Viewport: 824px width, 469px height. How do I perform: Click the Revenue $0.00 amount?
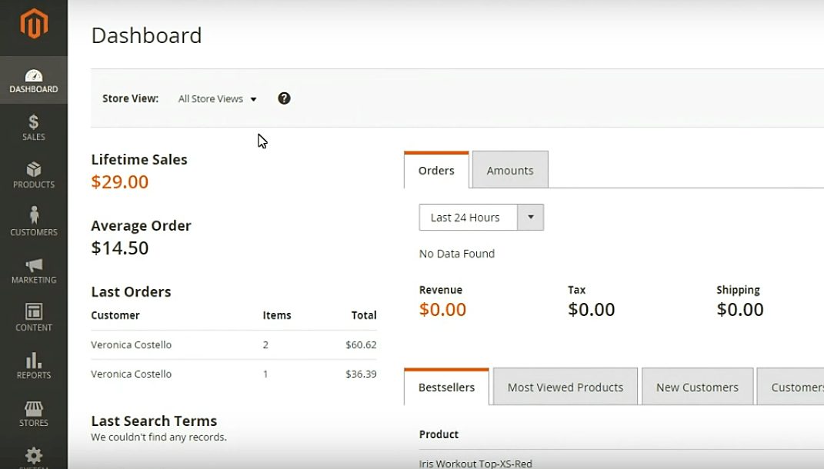pos(442,309)
